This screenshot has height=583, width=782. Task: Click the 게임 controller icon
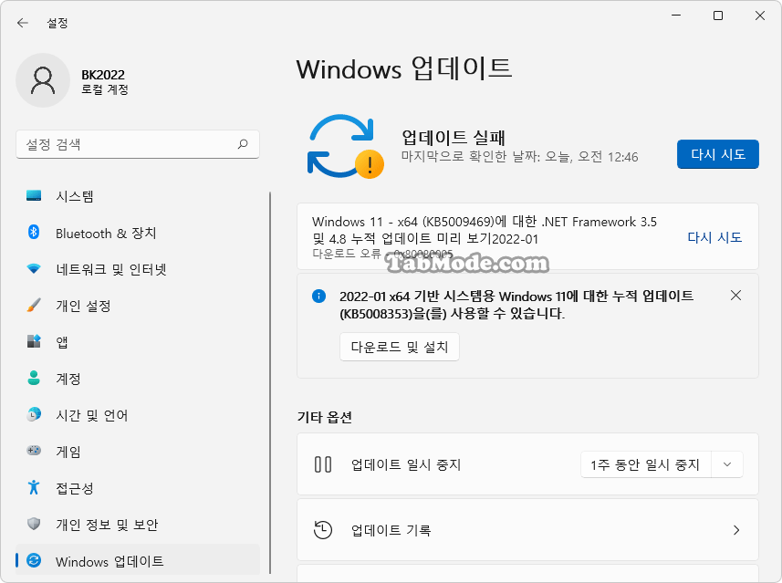34,451
